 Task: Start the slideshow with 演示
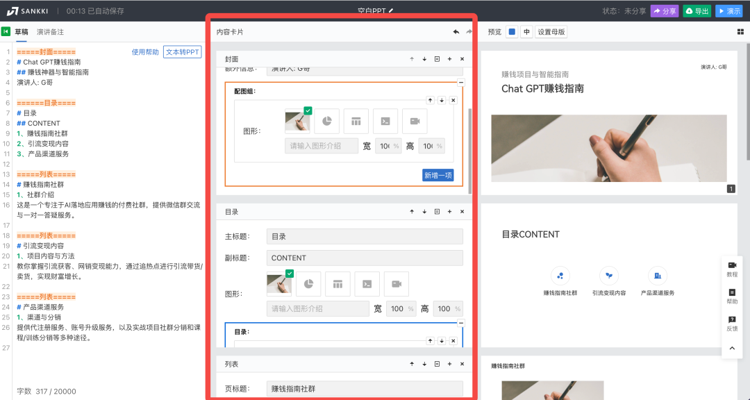[729, 11]
